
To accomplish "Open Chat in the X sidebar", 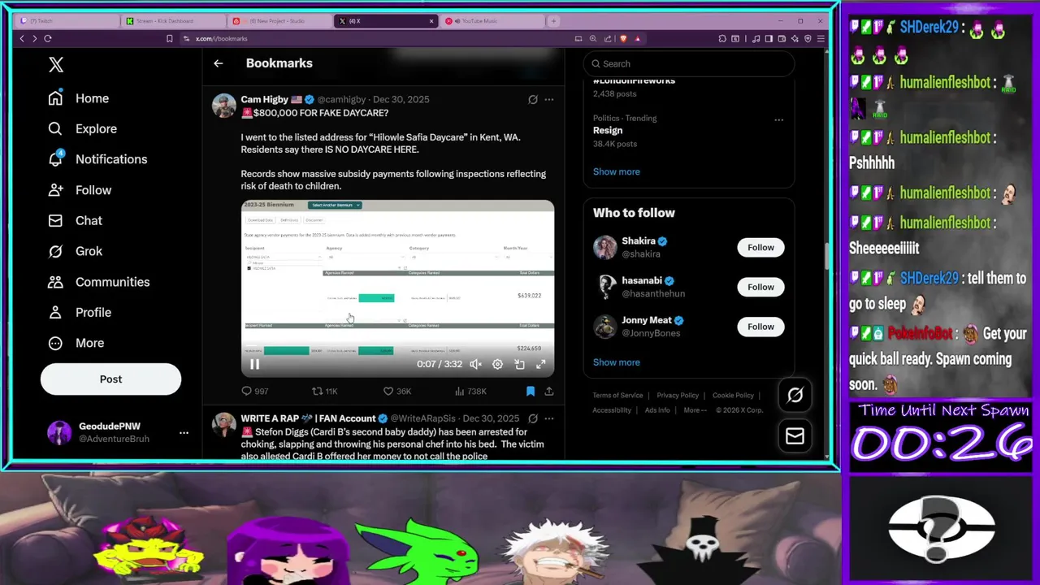I will click(75, 220).
